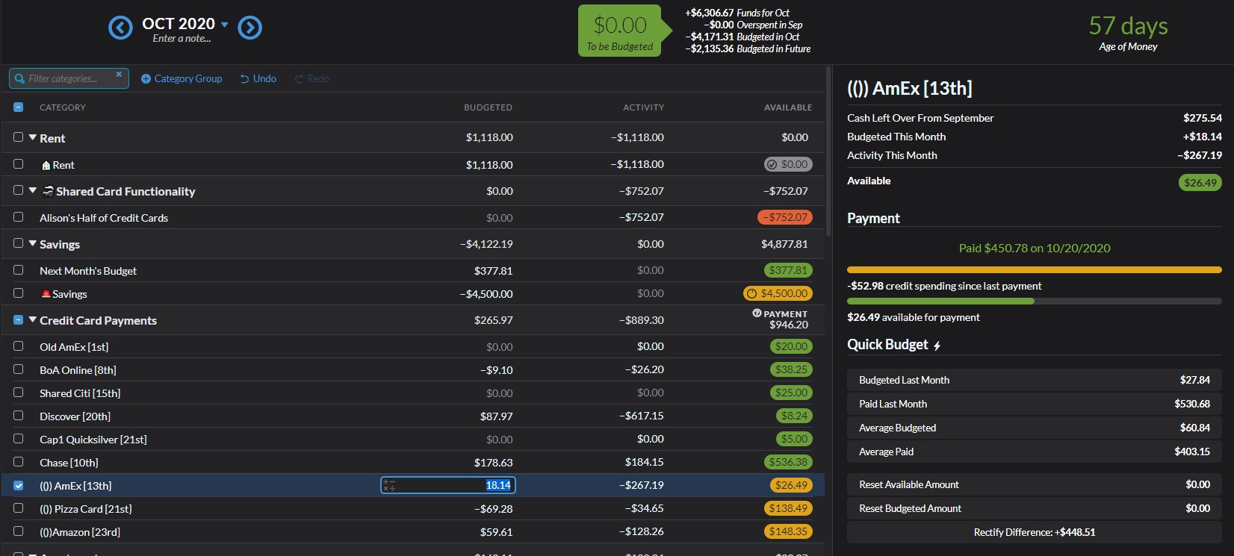
Task: Click the $26.49 Available badge in inspector
Action: pos(1200,182)
